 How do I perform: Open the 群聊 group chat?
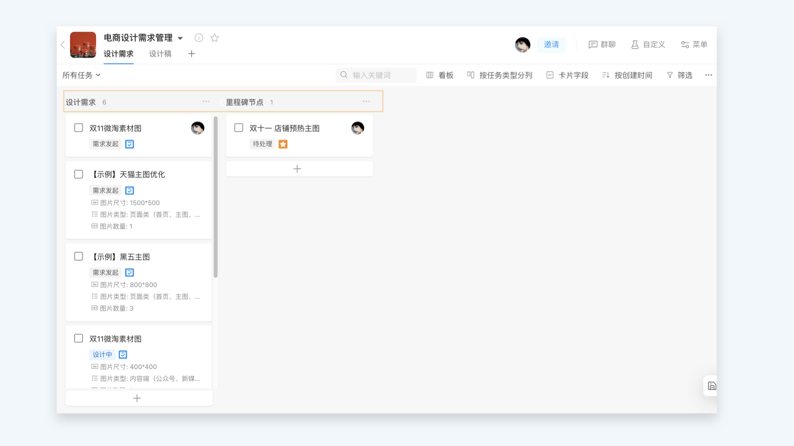tap(602, 45)
